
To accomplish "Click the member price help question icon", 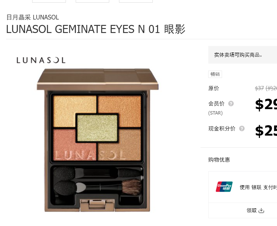I will [x=231, y=104].
